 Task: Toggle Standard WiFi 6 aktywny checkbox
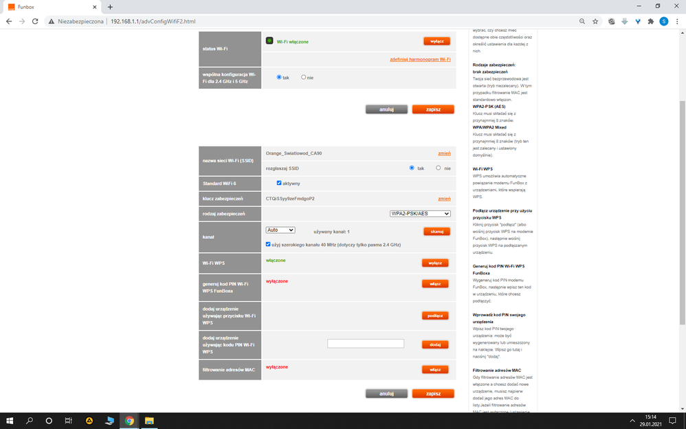pos(279,183)
